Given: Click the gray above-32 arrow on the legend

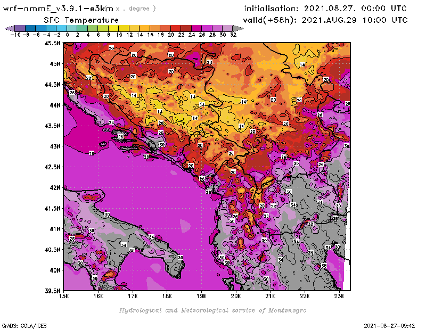Looking at the screenshot, I should 237,28.
